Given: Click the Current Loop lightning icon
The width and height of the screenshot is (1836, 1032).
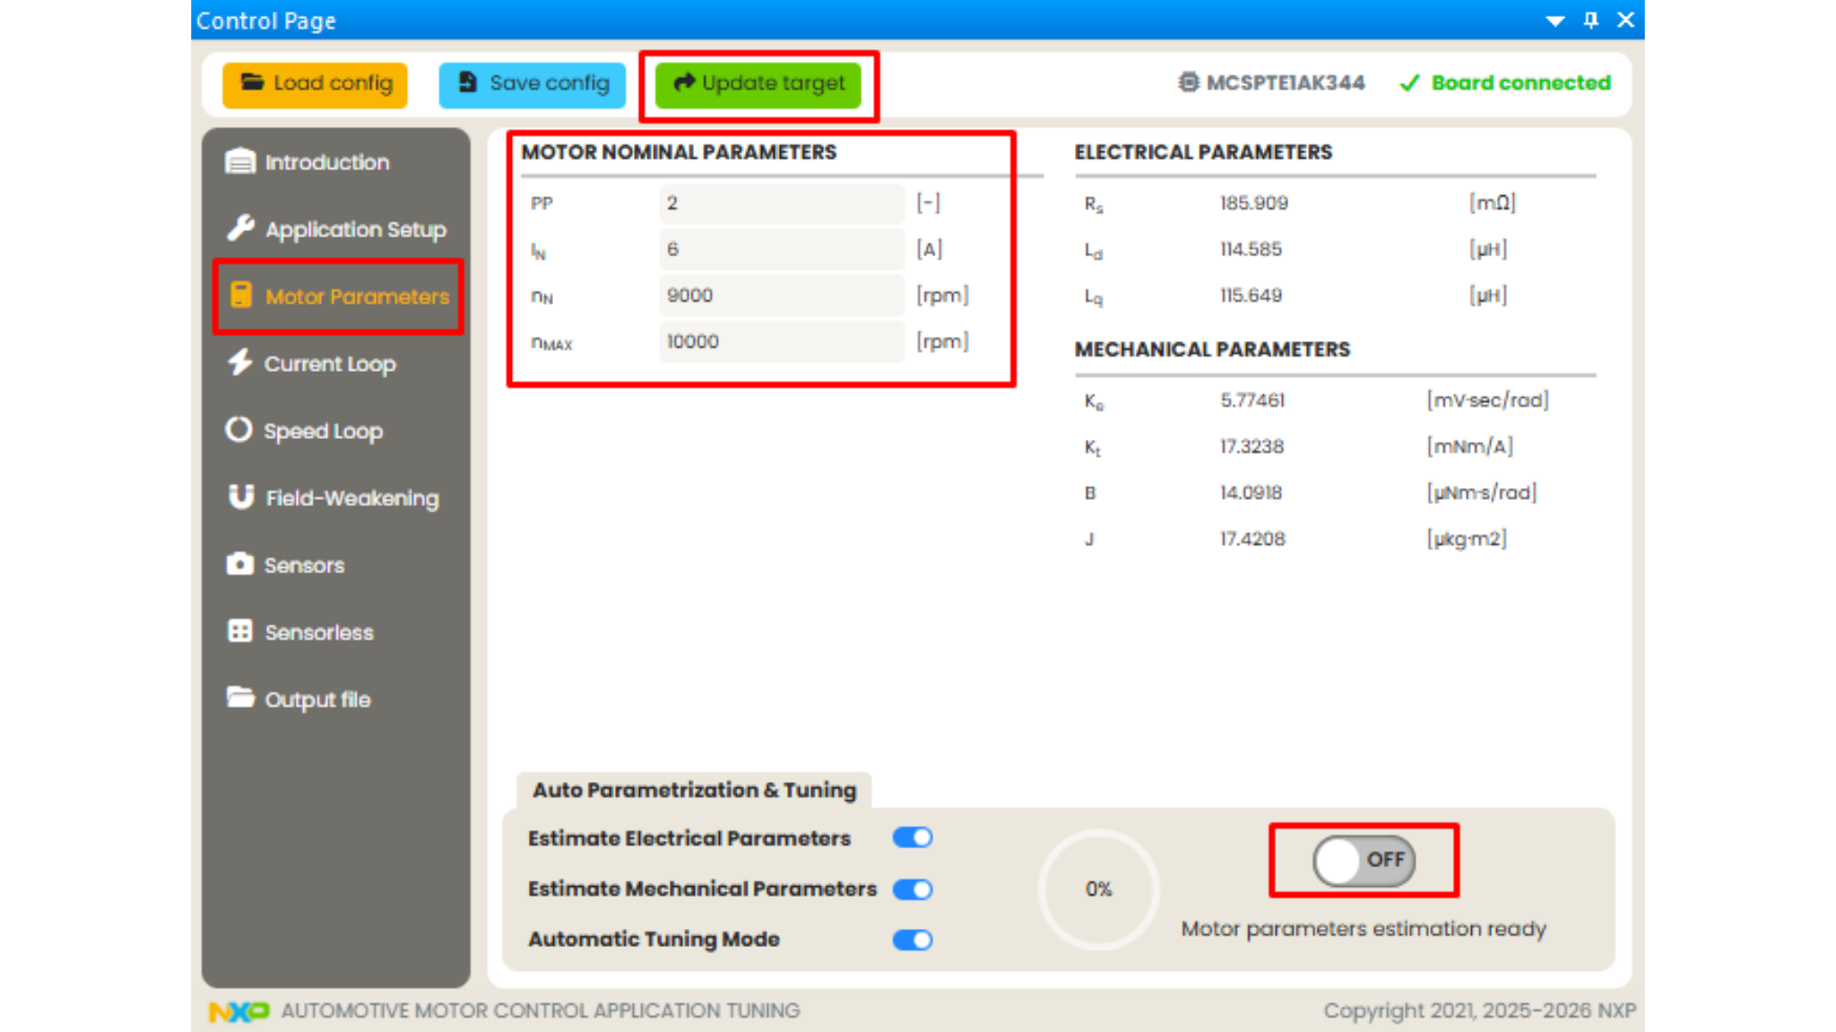Looking at the screenshot, I should [239, 363].
